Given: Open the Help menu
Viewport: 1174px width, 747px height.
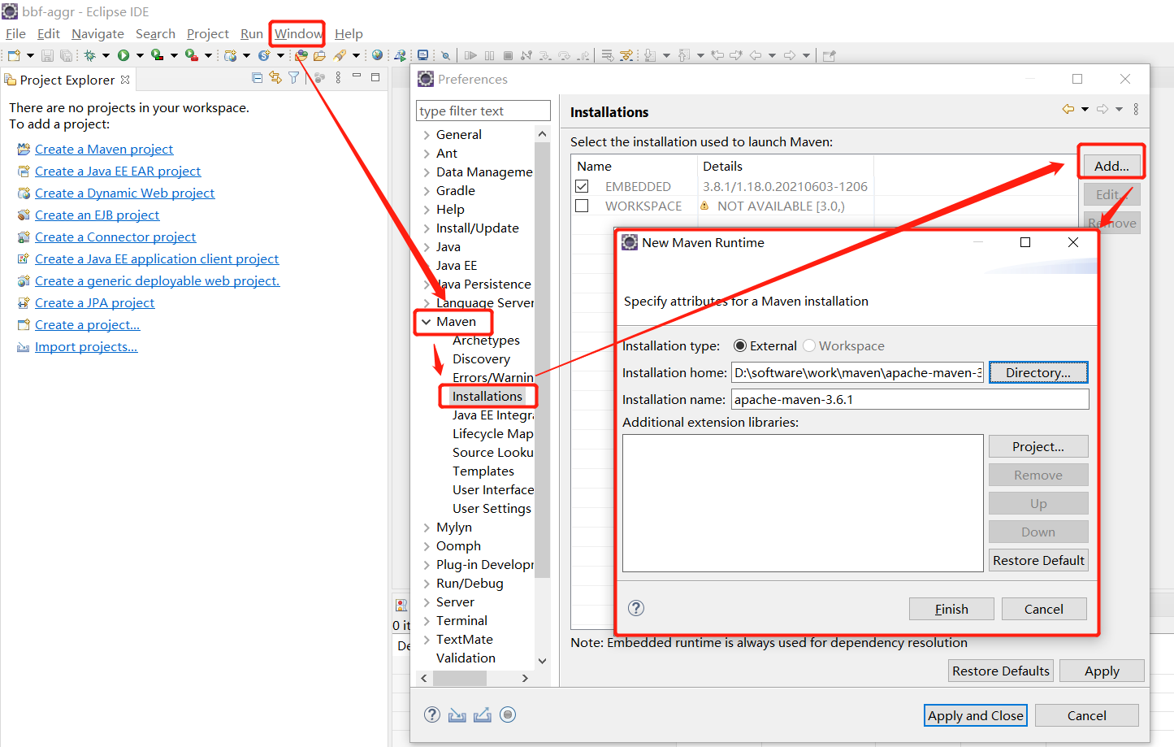Looking at the screenshot, I should pyautogui.click(x=349, y=33).
